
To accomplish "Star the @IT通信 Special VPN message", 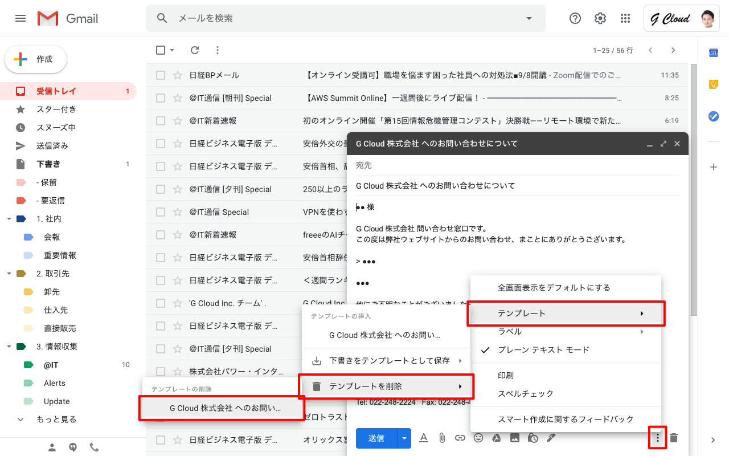I will click(x=178, y=212).
